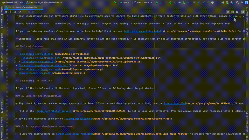Click oppia-android breadcrumb in navigation bar
The image size is (249, 140).
pyautogui.click(x=9, y=2)
